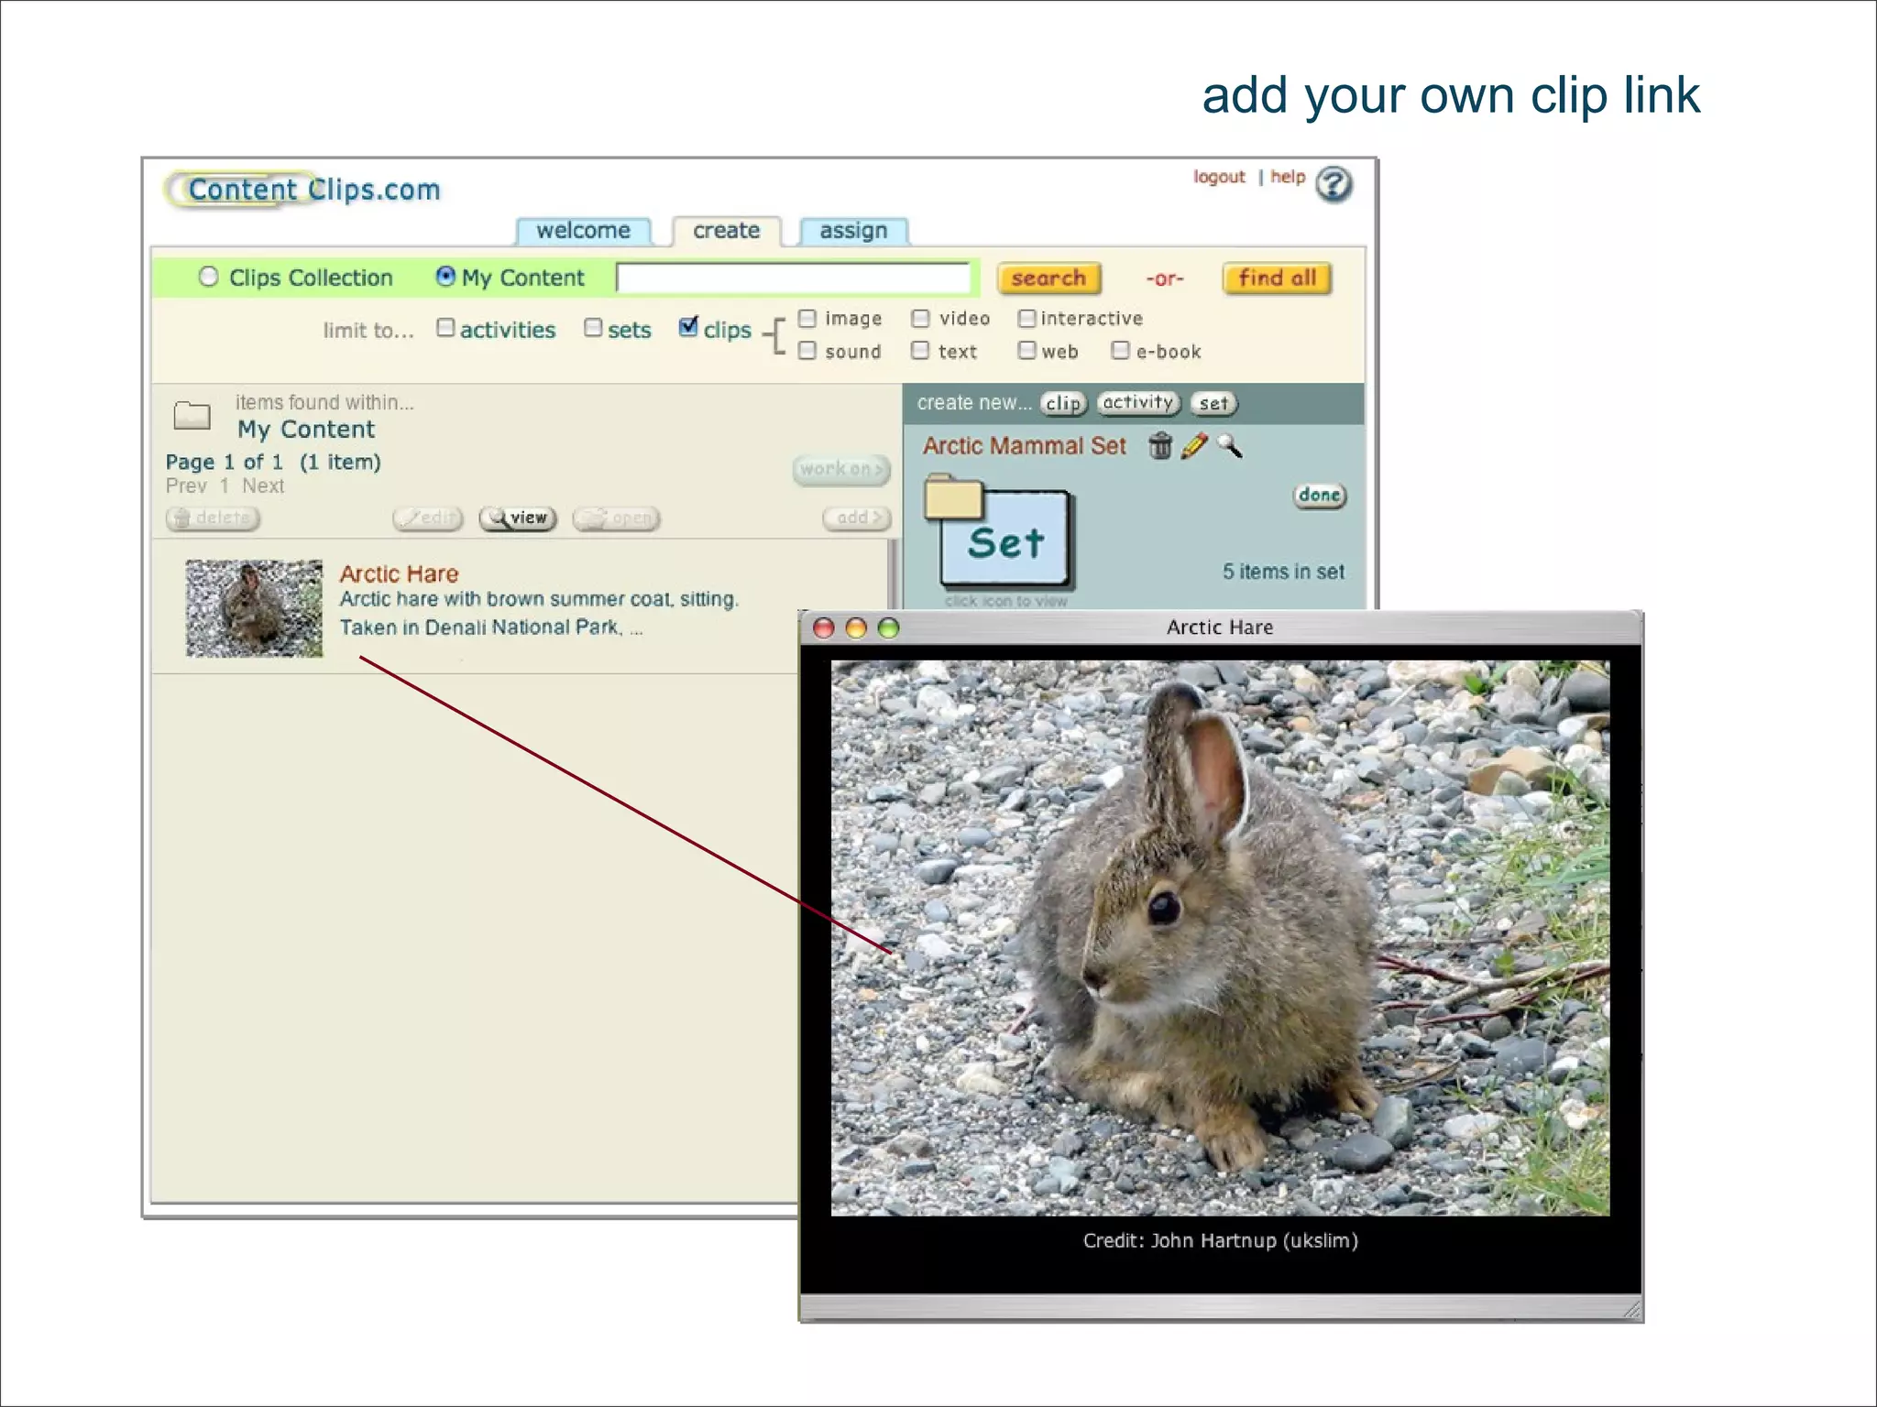This screenshot has height=1407, width=1877.
Task: Open the assign tab
Action: pos(853,231)
